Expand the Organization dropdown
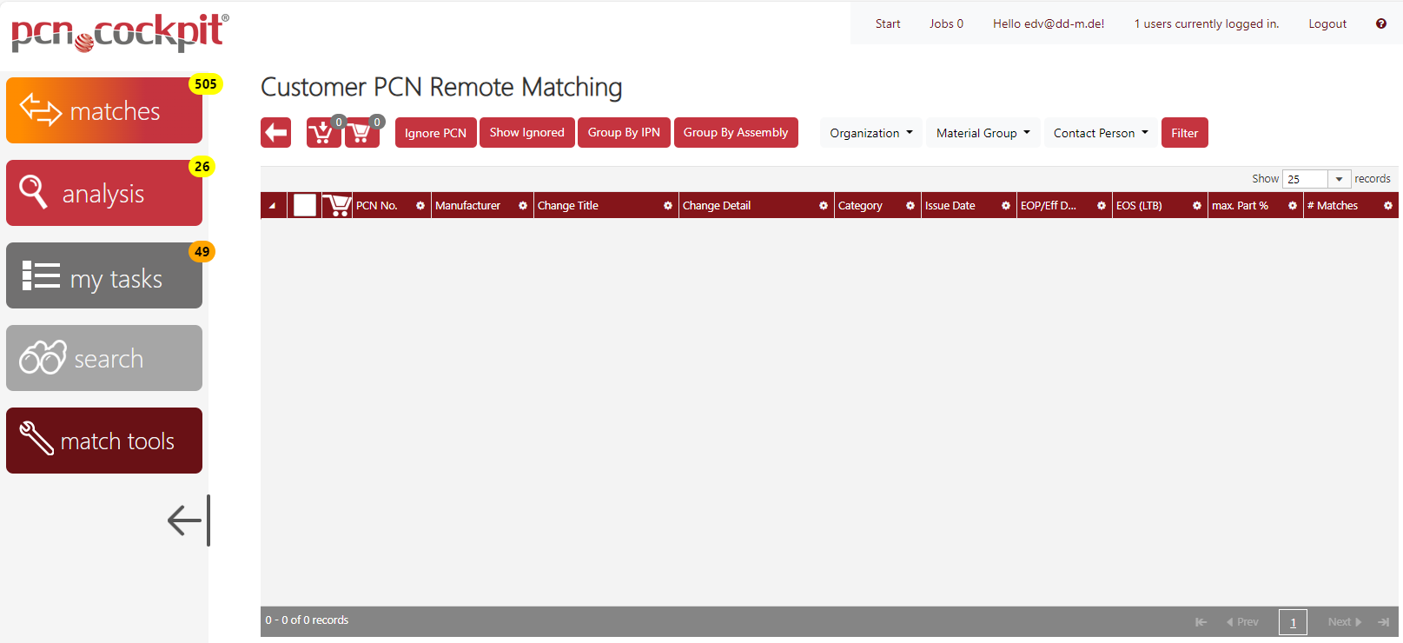Viewport: 1403px width, 643px height. coord(870,133)
